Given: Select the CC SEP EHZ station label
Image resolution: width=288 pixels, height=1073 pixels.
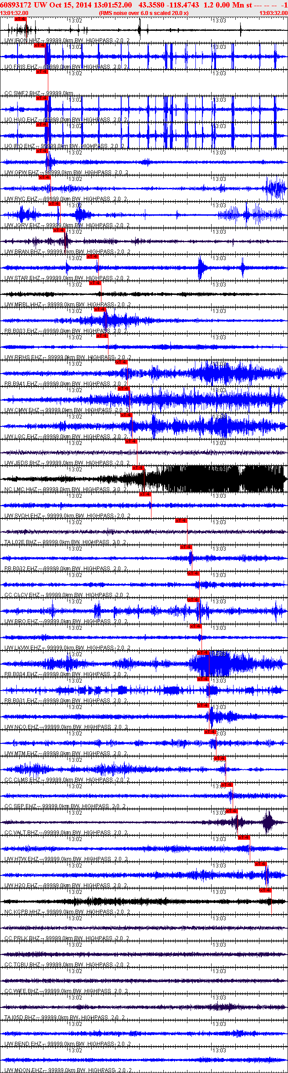Looking at the screenshot, I should coord(20,806).
